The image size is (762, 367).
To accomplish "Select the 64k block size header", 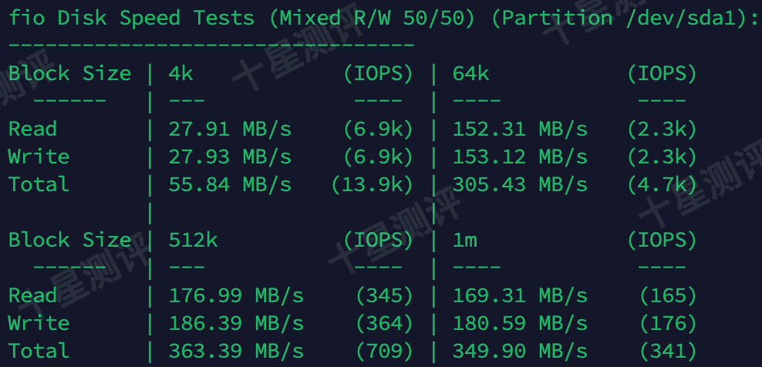I will click(x=470, y=74).
